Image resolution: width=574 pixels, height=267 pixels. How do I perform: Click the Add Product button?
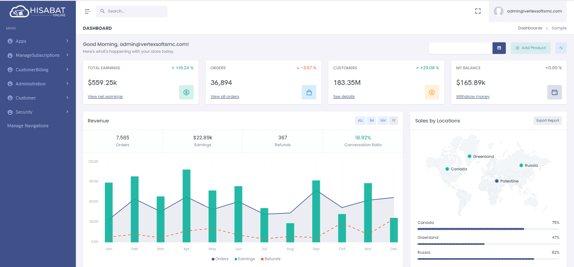click(x=530, y=48)
